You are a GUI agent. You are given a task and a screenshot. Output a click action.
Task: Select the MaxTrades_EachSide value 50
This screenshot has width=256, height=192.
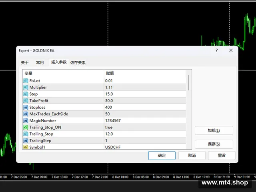pyautogui.click(x=108, y=114)
